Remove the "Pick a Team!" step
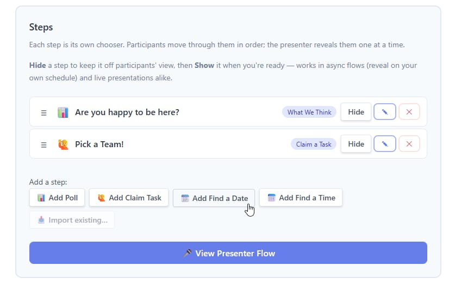The height and width of the screenshot is (284, 455). coord(409,144)
